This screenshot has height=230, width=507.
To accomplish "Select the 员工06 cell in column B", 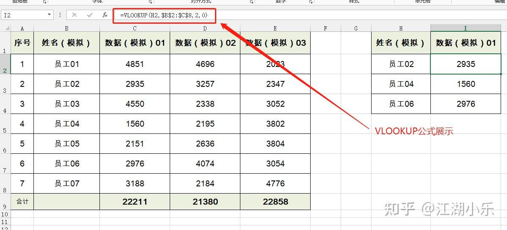I will click(66, 163).
